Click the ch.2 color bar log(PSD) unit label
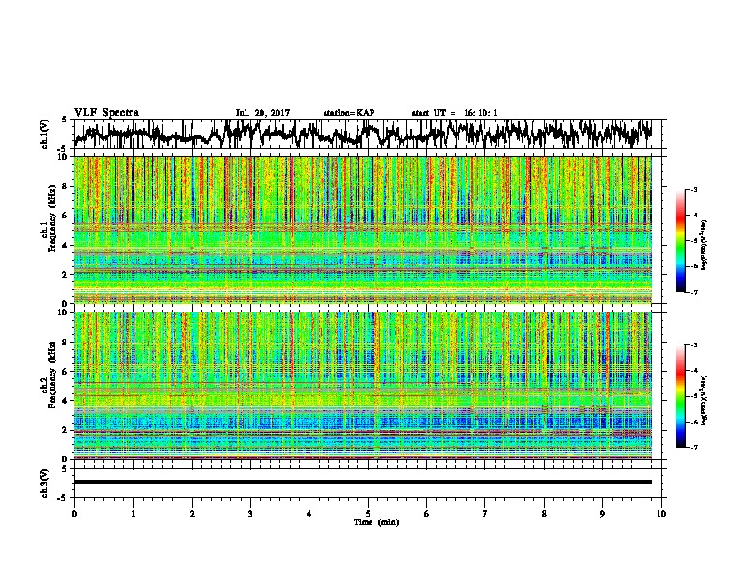The image size is (745, 576). click(705, 399)
